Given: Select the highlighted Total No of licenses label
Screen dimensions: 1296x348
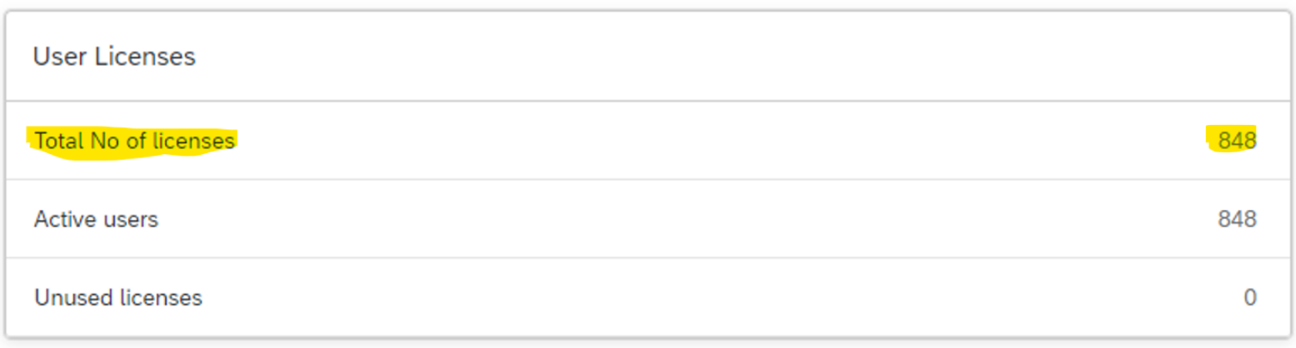Looking at the screenshot, I should pos(134,142).
